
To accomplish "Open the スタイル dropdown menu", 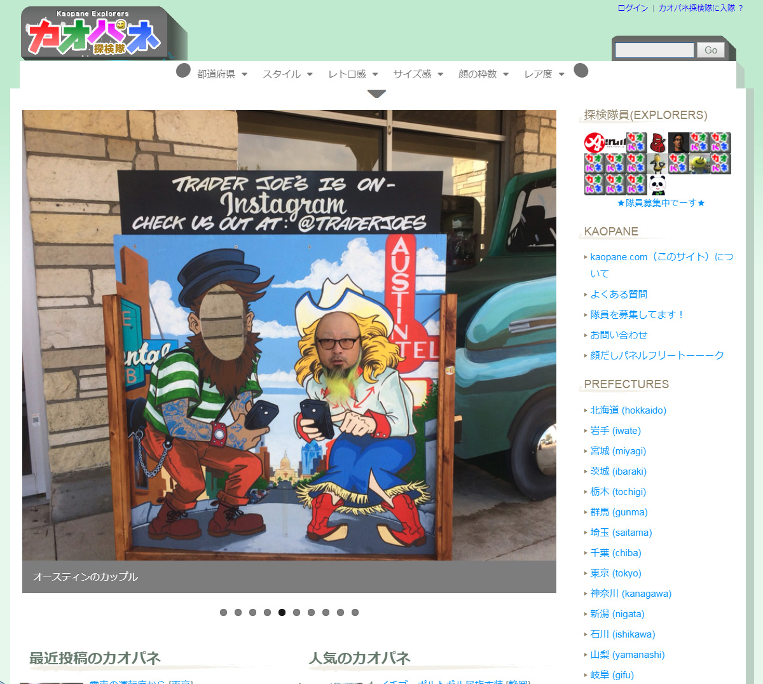I will (287, 74).
